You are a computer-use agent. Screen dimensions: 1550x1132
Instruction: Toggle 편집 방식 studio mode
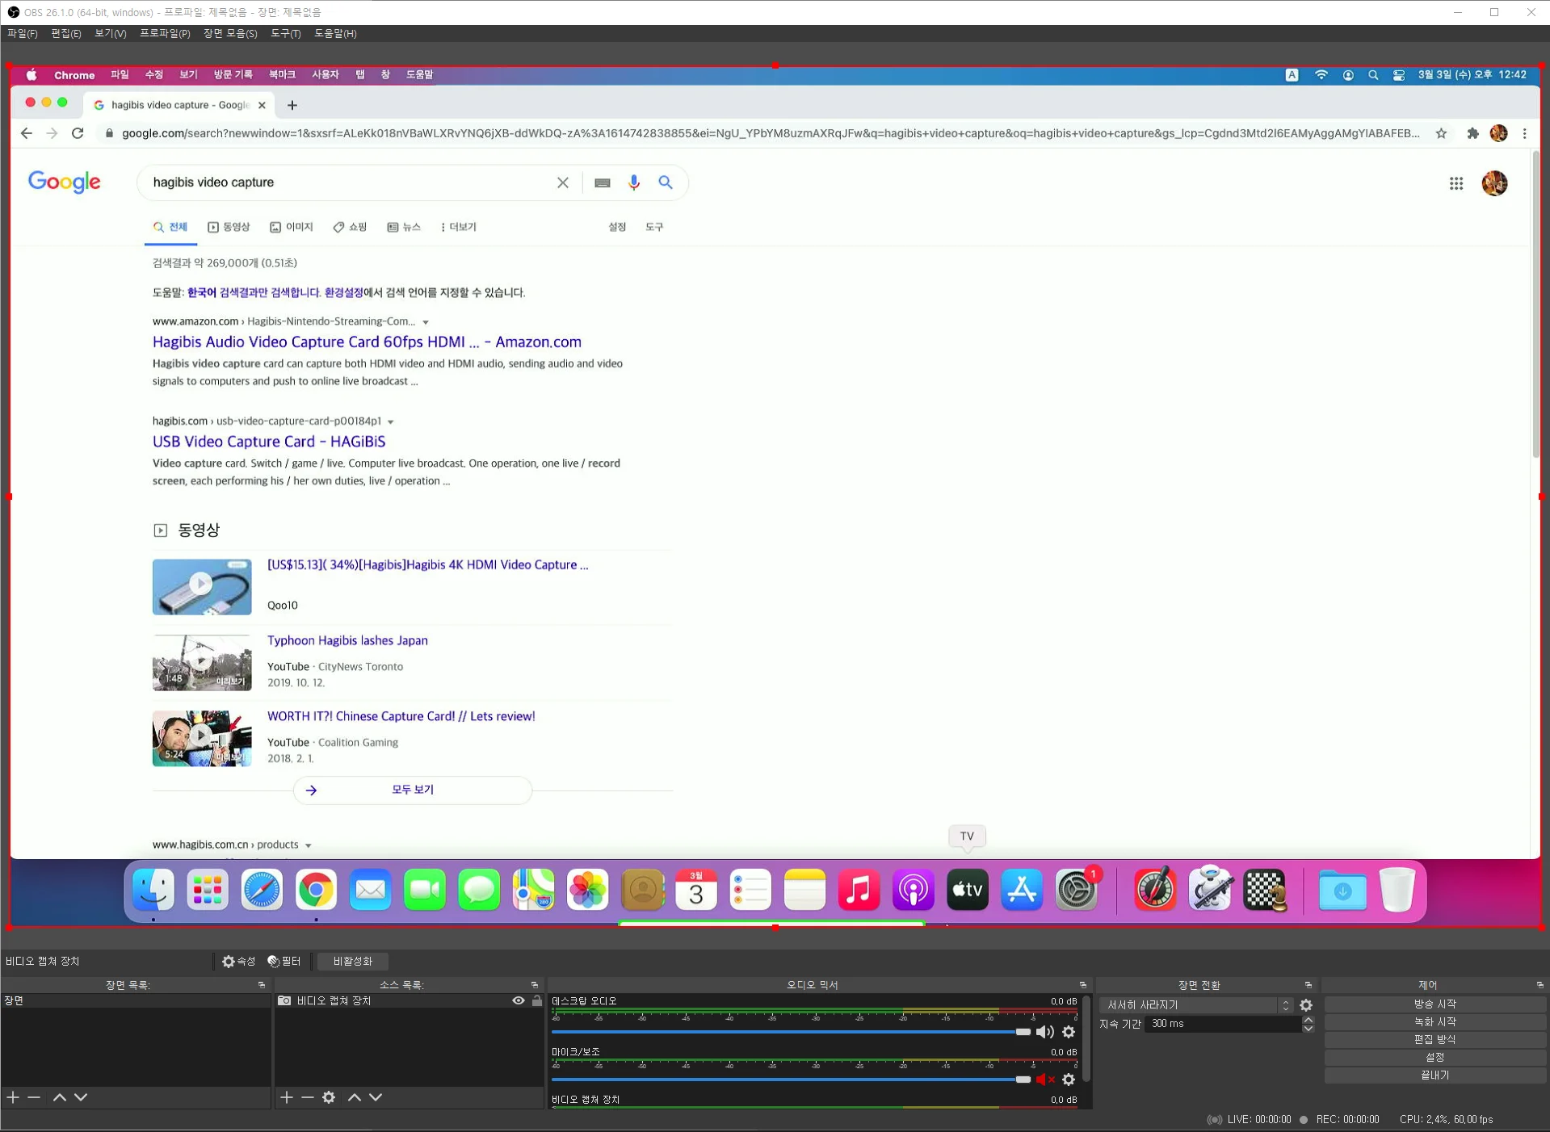1434,1040
